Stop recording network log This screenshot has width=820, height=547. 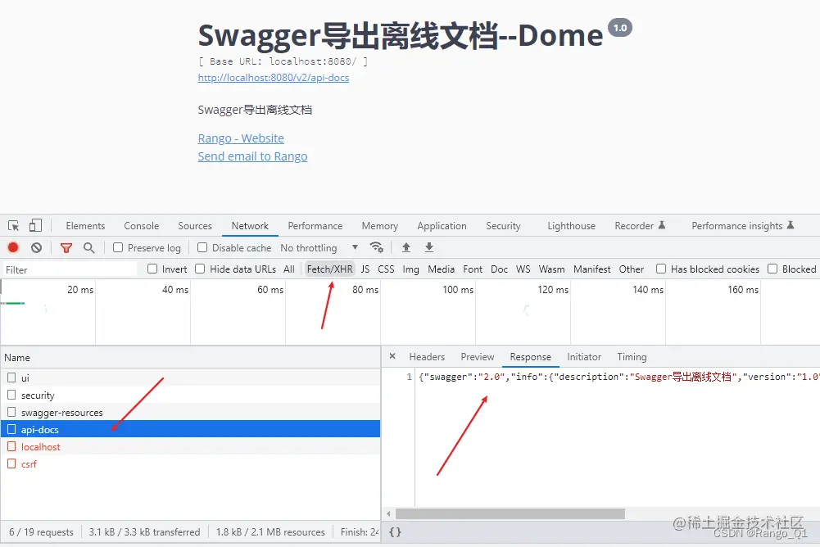coord(11,247)
